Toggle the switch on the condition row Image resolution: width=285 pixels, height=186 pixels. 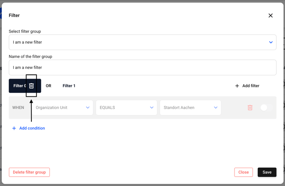pyautogui.click(x=266, y=108)
